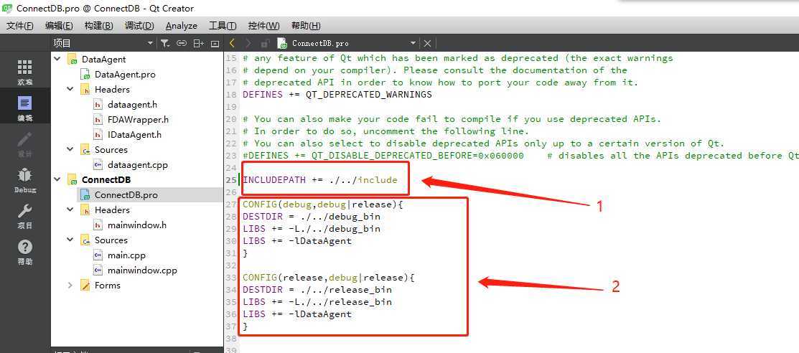Open mainwindow.h header file
The image size is (799, 353).
(137, 225)
